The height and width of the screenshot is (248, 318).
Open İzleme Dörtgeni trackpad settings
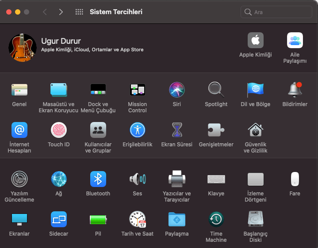click(x=255, y=179)
